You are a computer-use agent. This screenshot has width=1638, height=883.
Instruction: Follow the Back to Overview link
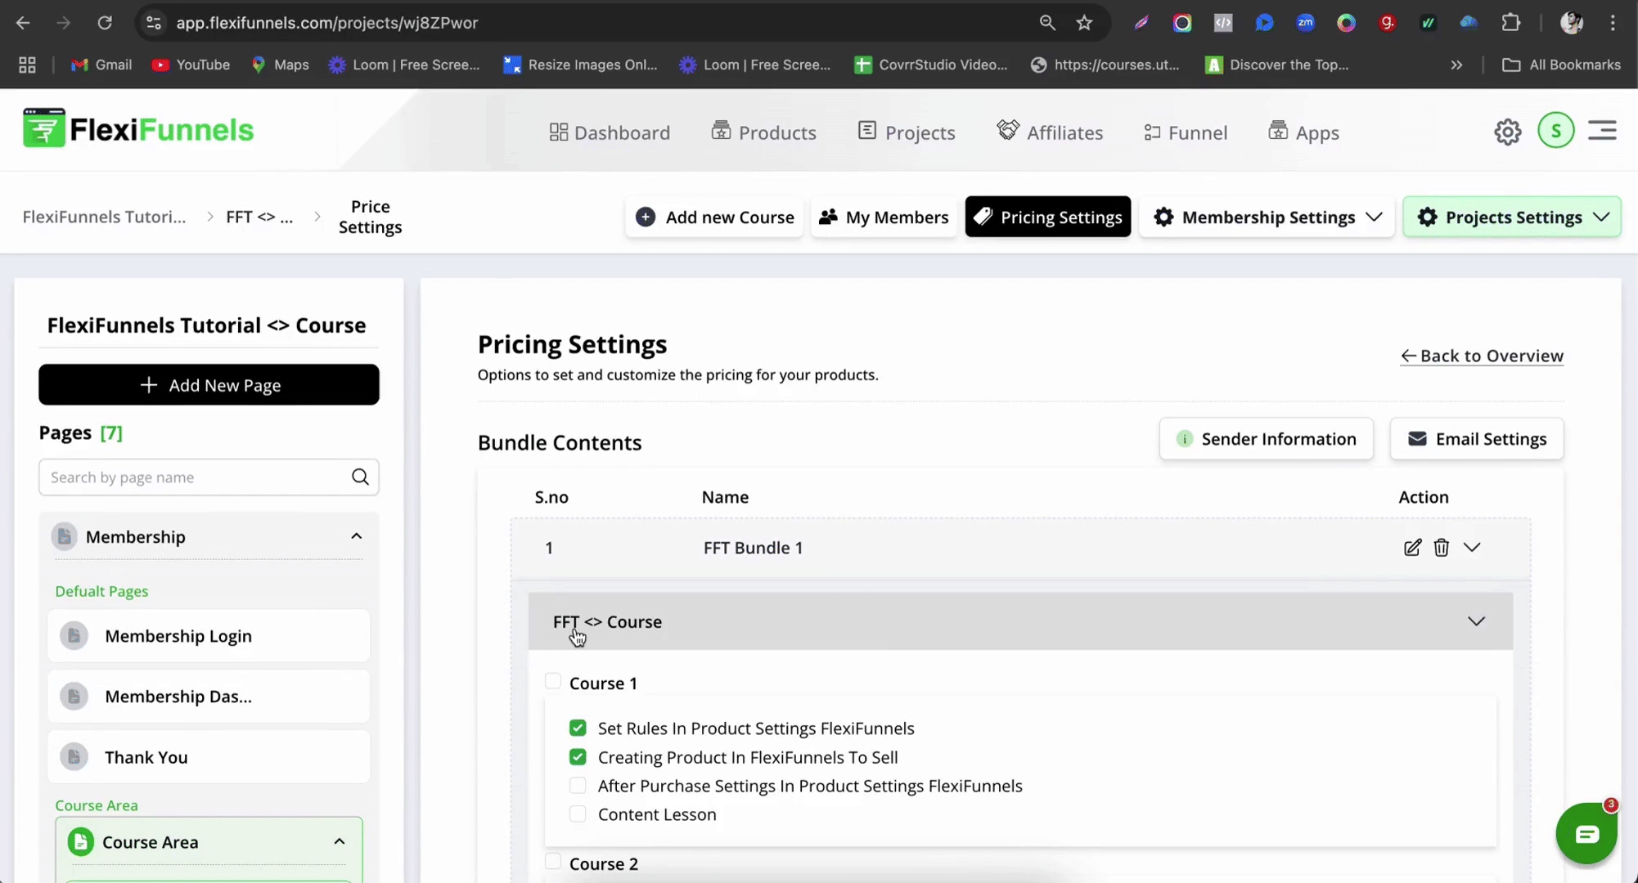[1482, 356]
